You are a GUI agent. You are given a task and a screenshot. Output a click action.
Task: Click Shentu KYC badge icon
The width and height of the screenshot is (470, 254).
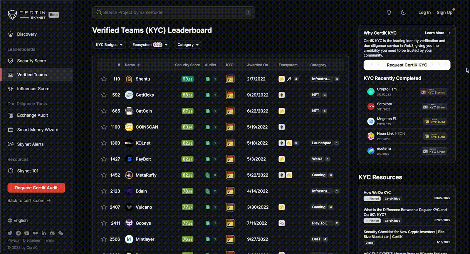click(x=230, y=79)
